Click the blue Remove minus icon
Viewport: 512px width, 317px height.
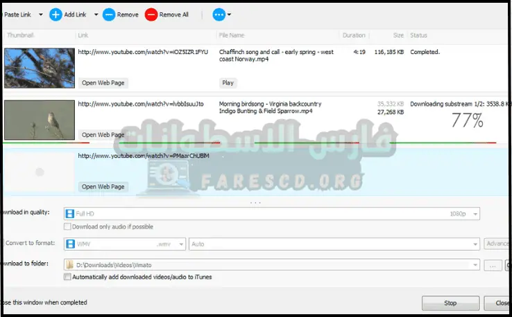[x=109, y=15]
